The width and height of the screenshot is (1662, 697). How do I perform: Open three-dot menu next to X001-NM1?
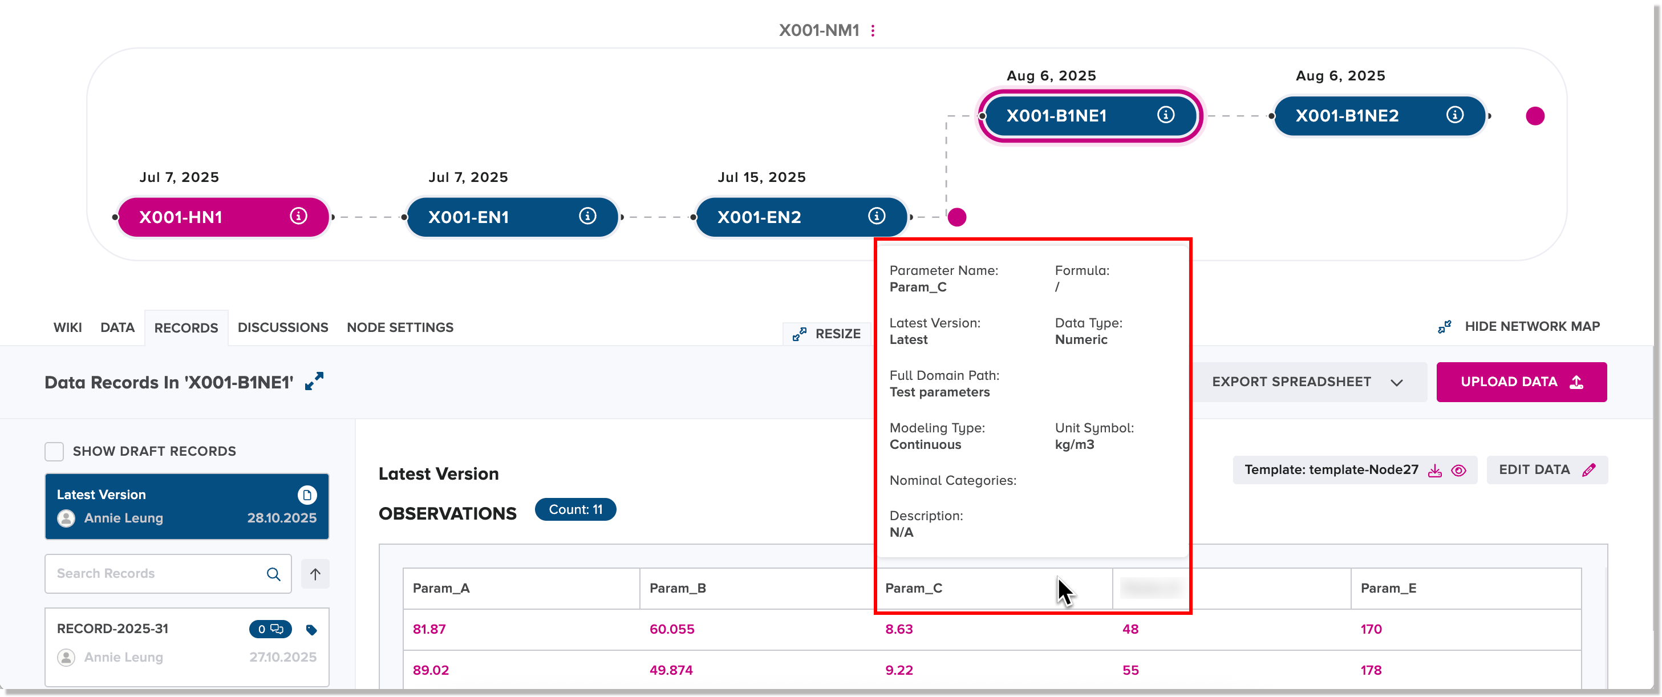click(873, 30)
